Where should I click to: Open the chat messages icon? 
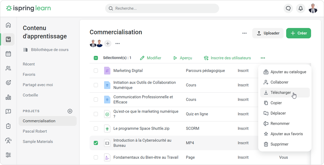288,9
